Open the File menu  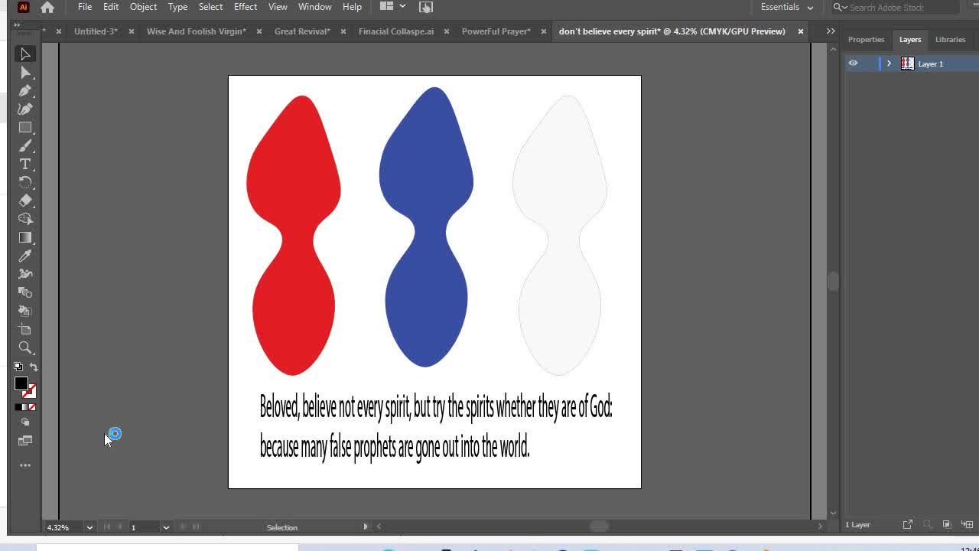[85, 7]
